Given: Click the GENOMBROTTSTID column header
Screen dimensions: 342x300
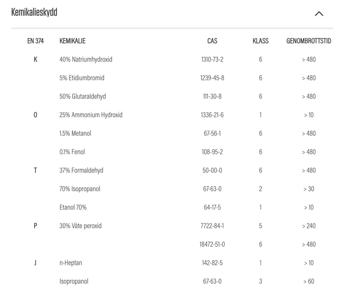Looking at the screenshot, I should coord(308,41).
